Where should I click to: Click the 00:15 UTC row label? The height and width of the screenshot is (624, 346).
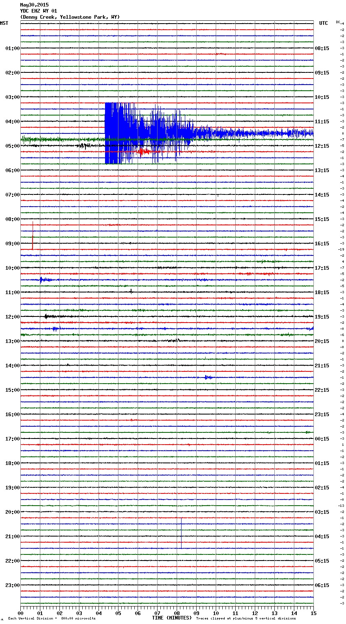(322, 439)
